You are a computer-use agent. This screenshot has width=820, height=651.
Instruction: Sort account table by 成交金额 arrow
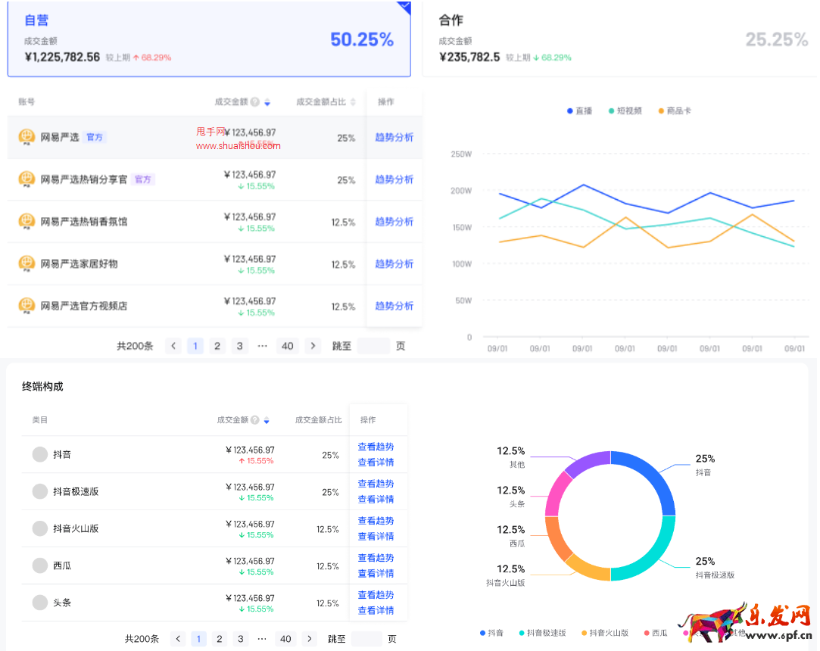tap(267, 102)
